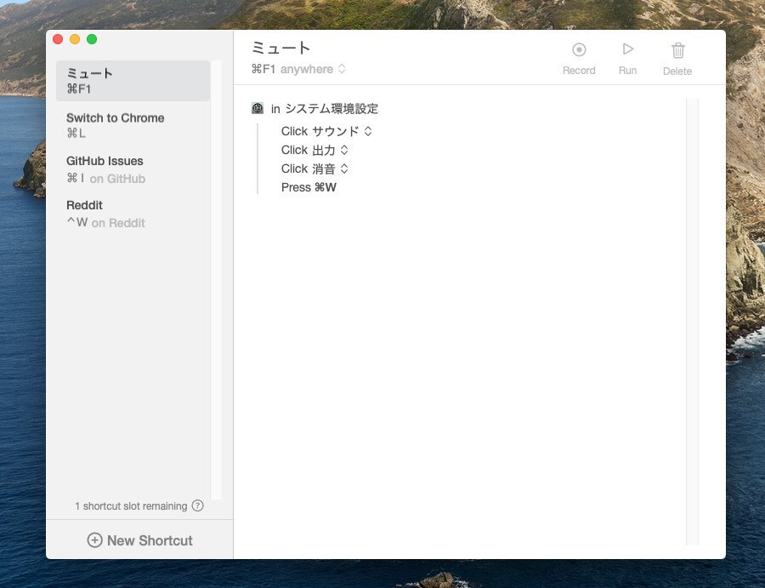
Task: Click the システム環境設定 app icon
Action: pyautogui.click(x=258, y=108)
